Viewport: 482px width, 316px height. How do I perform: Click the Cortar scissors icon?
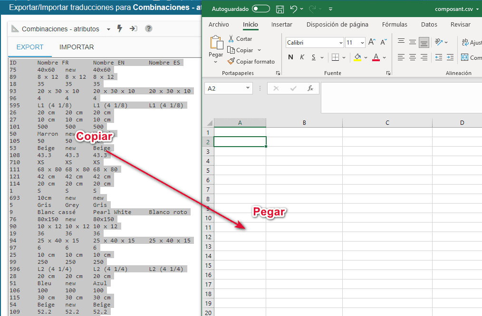tap(231, 39)
